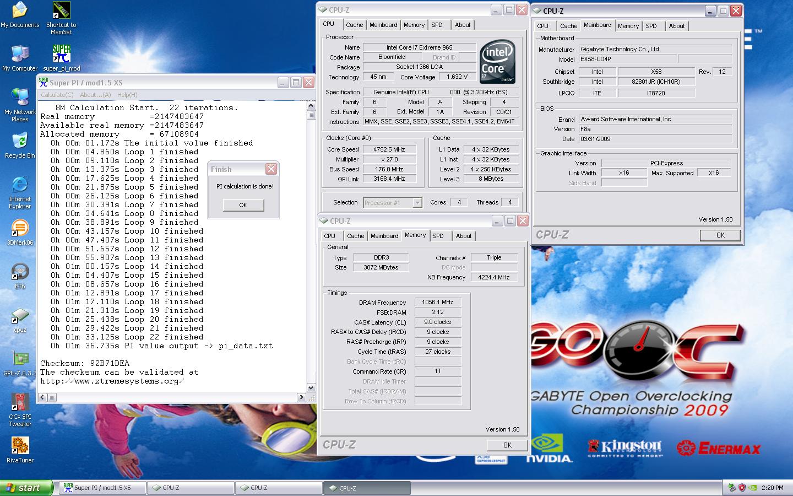Image resolution: width=793 pixels, height=496 pixels.
Task: Launch cpuz desktop icon
Action: point(20,320)
